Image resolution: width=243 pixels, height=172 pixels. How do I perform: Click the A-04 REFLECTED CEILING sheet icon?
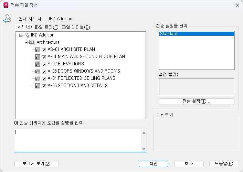tap(38, 78)
